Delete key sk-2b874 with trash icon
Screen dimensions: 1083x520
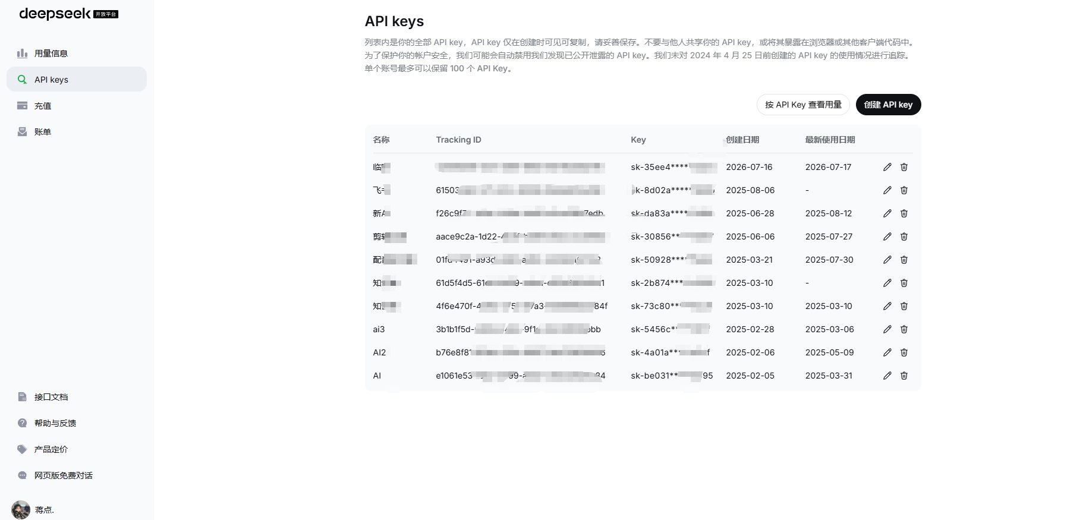pyautogui.click(x=904, y=283)
